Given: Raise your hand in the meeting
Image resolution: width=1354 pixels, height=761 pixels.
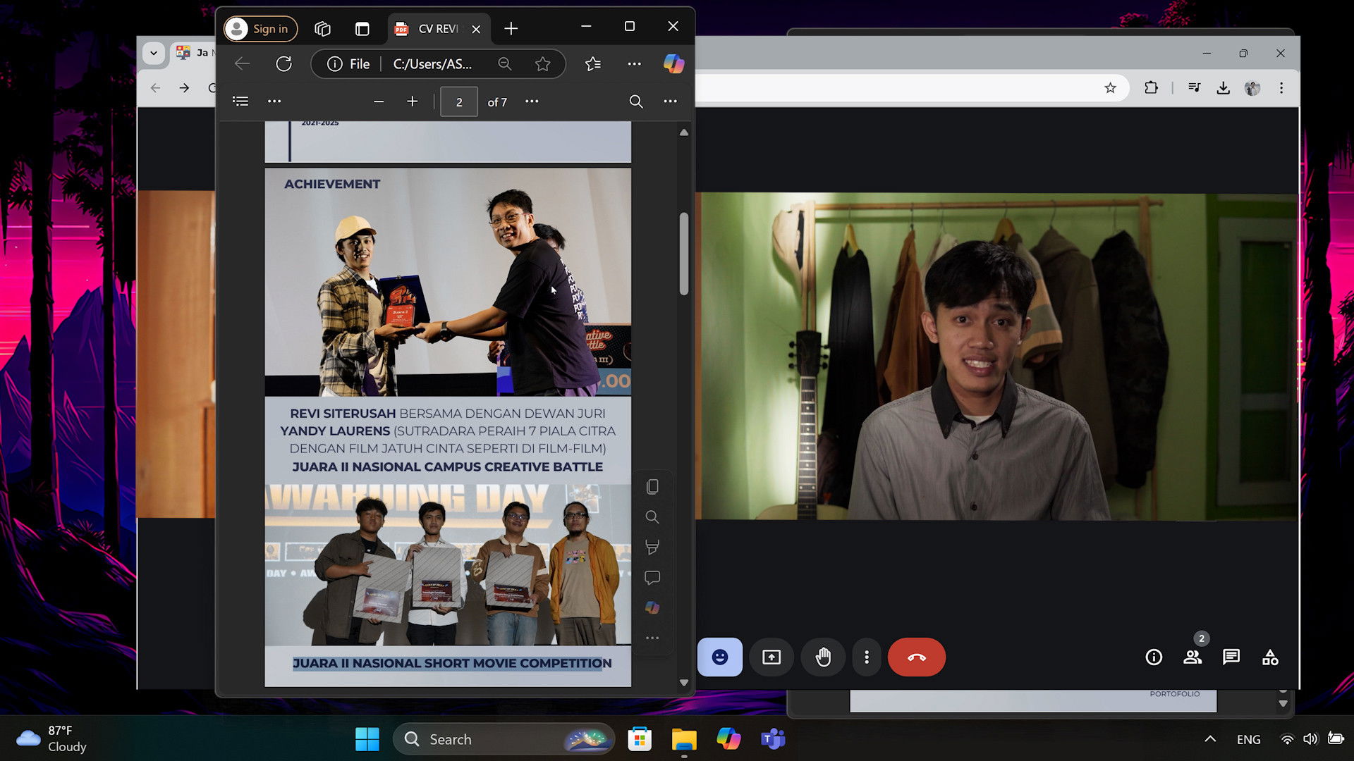Looking at the screenshot, I should coord(823,657).
